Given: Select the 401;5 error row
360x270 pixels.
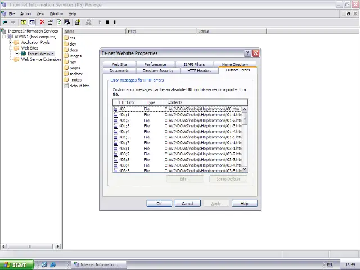Looking at the screenshot, I should [177, 137].
